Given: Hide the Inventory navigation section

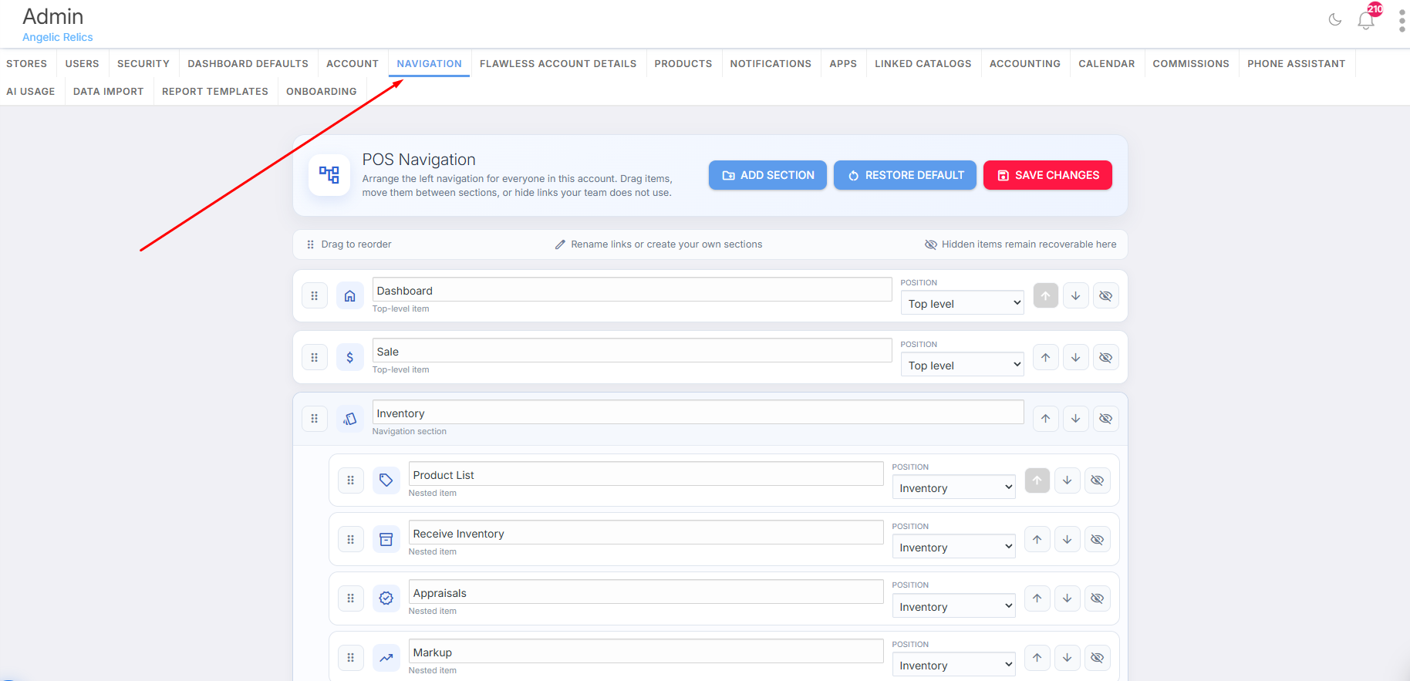Looking at the screenshot, I should pos(1106,419).
